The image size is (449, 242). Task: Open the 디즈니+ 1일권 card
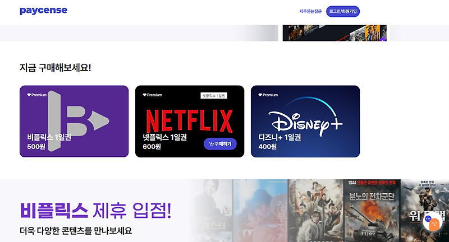305,121
